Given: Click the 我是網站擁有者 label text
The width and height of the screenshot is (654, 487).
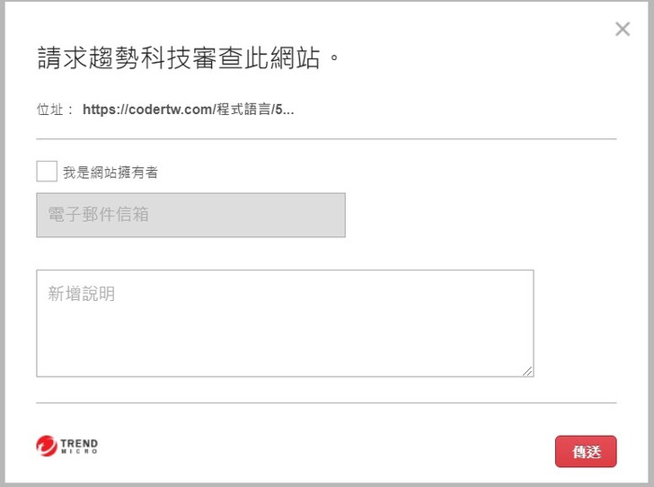Looking at the screenshot, I should click(x=110, y=172).
